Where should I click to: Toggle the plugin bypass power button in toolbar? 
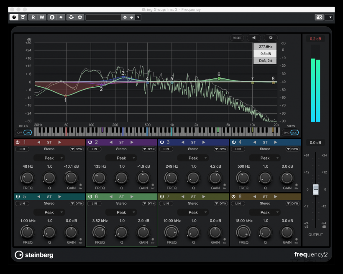[14, 17]
